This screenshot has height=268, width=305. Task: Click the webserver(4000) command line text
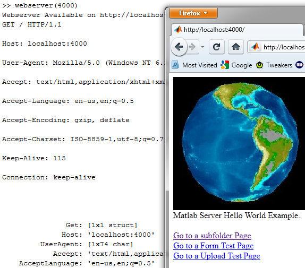coord(46,5)
